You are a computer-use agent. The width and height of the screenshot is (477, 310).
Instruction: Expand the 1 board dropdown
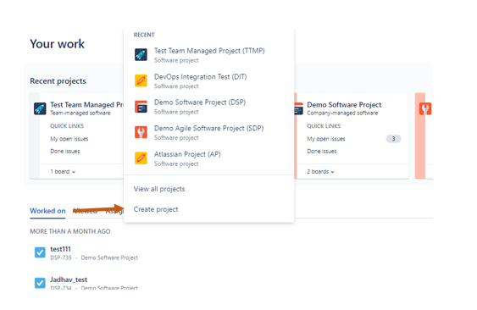[x=63, y=172]
